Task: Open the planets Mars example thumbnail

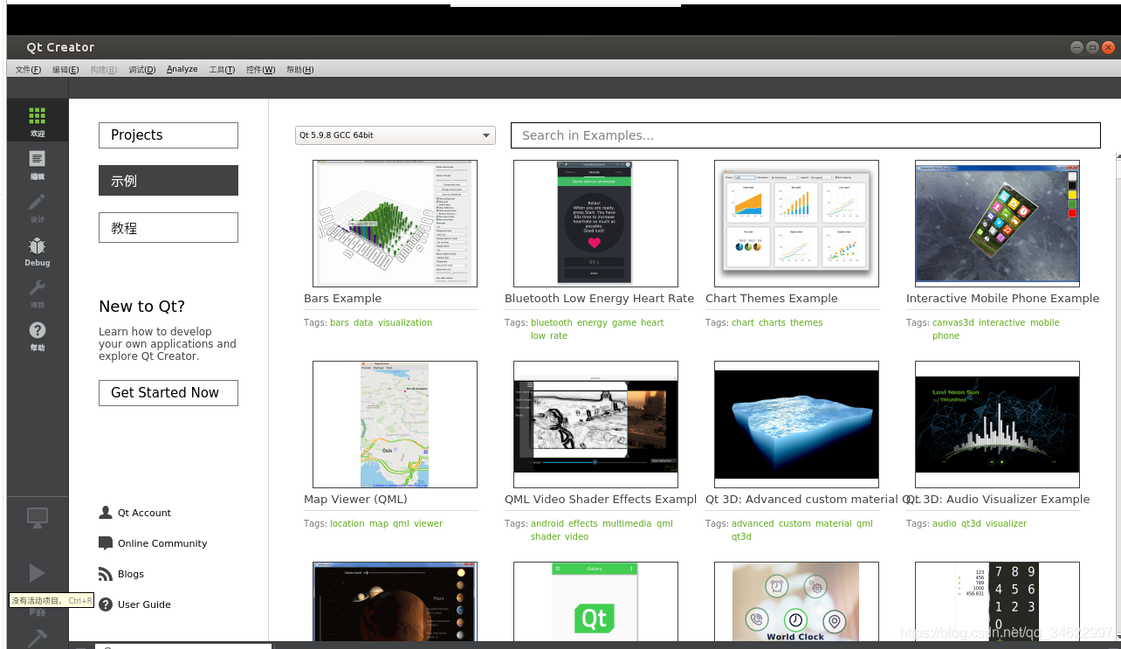Action: pos(395,602)
